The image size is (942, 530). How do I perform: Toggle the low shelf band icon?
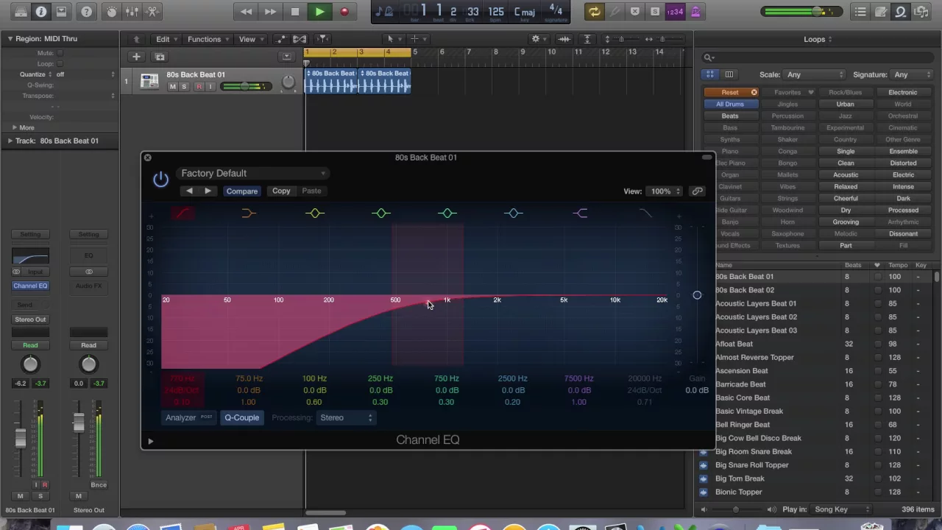(248, 213)
